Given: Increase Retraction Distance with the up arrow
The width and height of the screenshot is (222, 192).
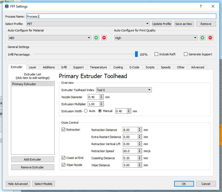Looking at the screenshot, I should 140,129.
